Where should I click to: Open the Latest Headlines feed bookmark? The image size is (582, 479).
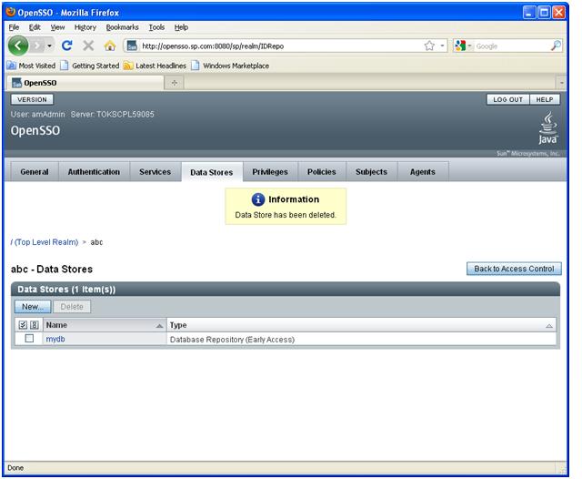coord(155,66)
